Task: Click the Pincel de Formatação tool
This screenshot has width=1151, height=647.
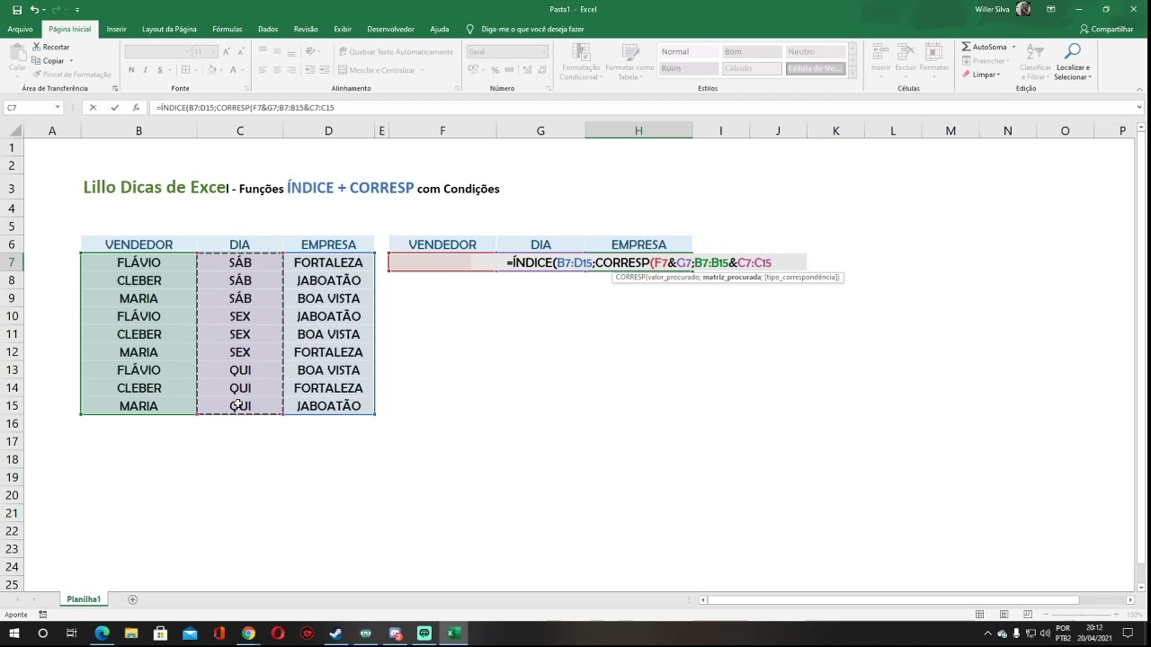Action: click(x=71, y=75)
